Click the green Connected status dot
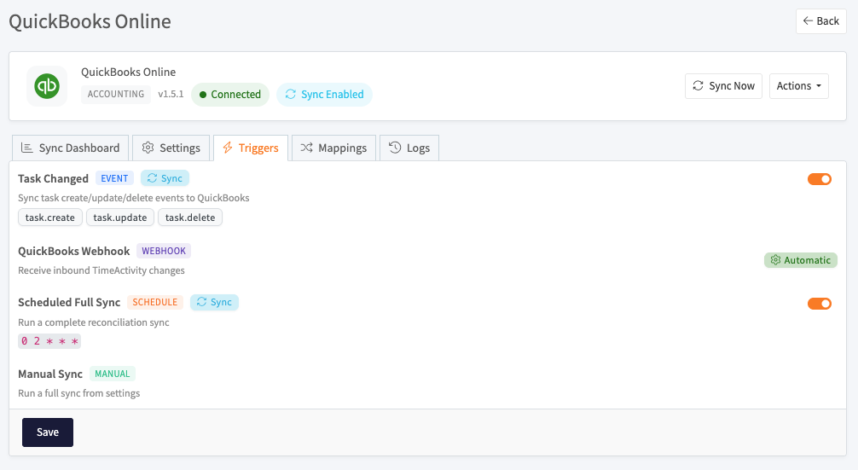 click(203, 95)
